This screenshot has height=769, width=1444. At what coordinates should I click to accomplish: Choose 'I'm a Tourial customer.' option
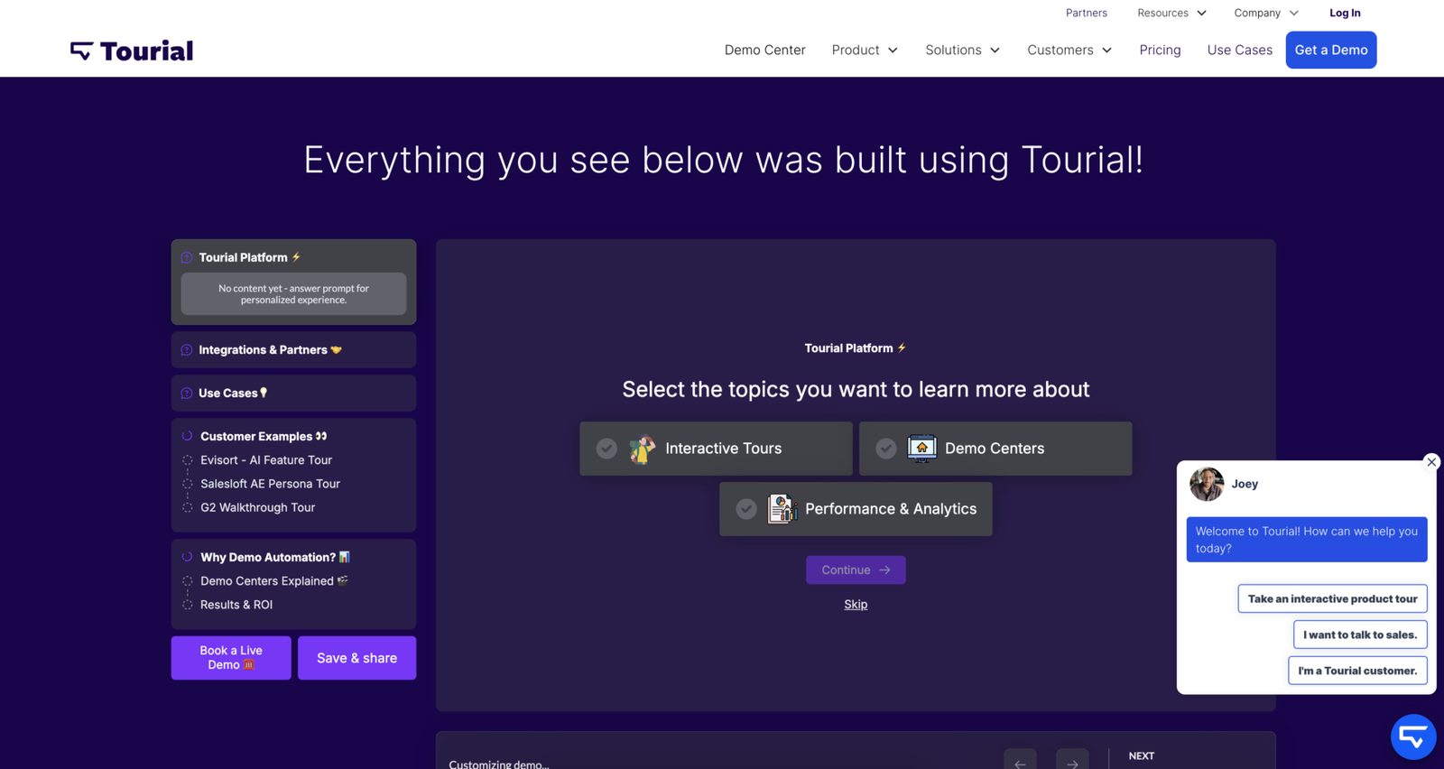coord(1357,671)
